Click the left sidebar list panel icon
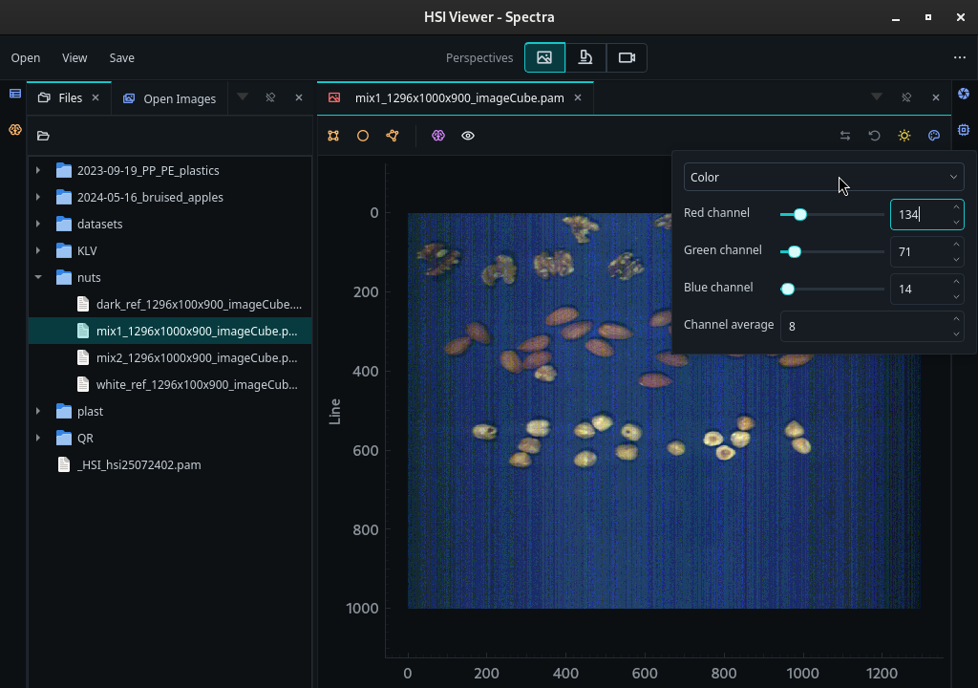 coord(15,94)
